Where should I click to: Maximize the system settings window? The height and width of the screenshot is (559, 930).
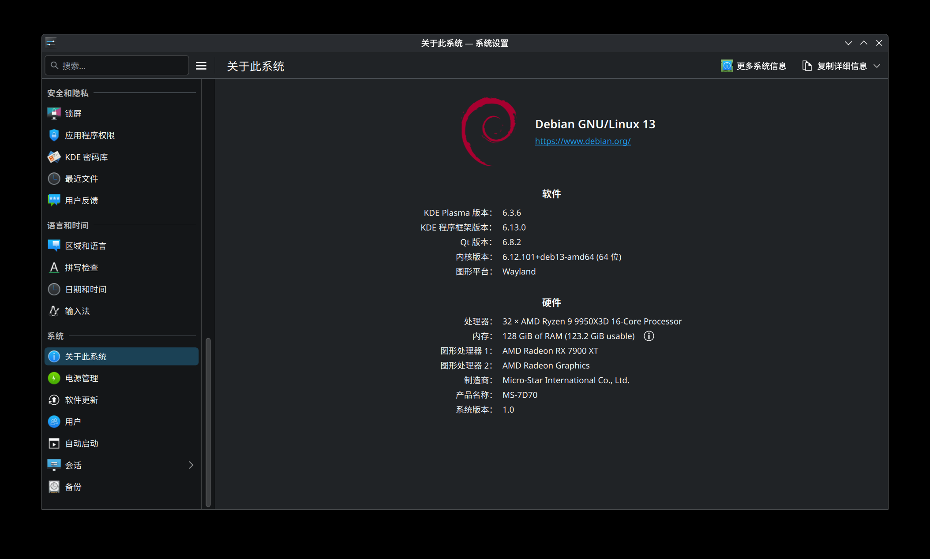click(x=864, y=43)
